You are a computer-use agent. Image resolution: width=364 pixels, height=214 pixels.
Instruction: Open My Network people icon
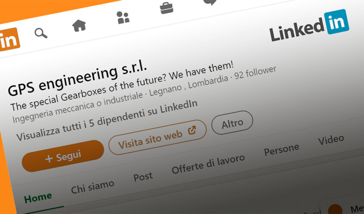pyautogui.click(x=123, y=17)
